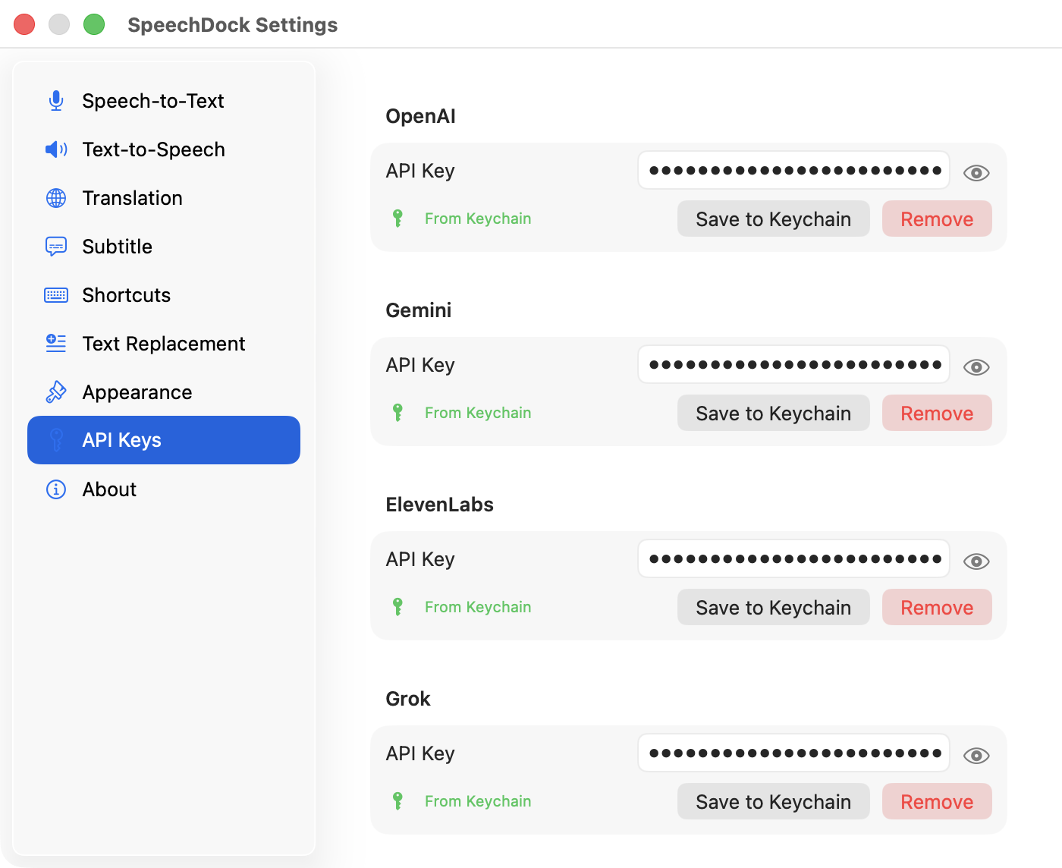Switch to Translation settings
1062x868 pixels.
133,198
